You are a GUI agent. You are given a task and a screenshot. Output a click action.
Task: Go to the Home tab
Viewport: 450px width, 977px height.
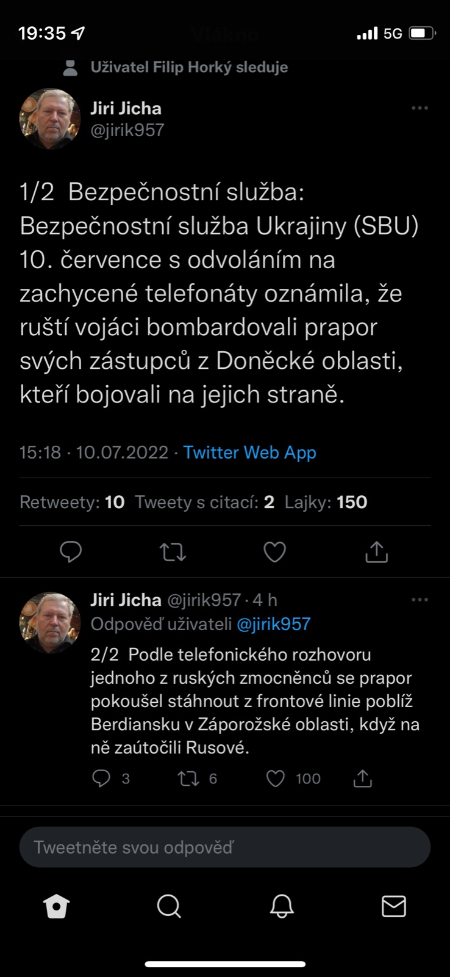57,907
